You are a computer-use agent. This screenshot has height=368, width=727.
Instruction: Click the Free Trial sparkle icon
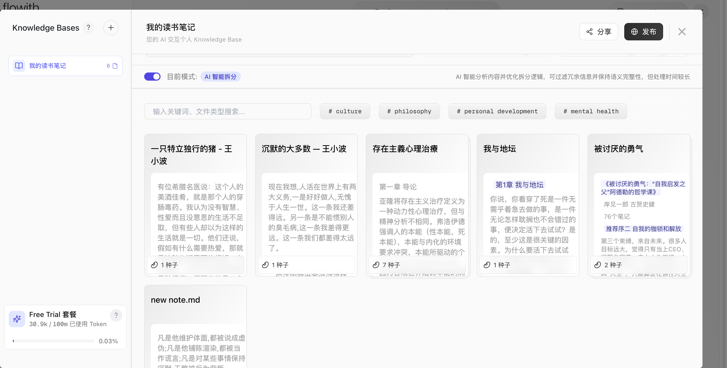[17, 319]
